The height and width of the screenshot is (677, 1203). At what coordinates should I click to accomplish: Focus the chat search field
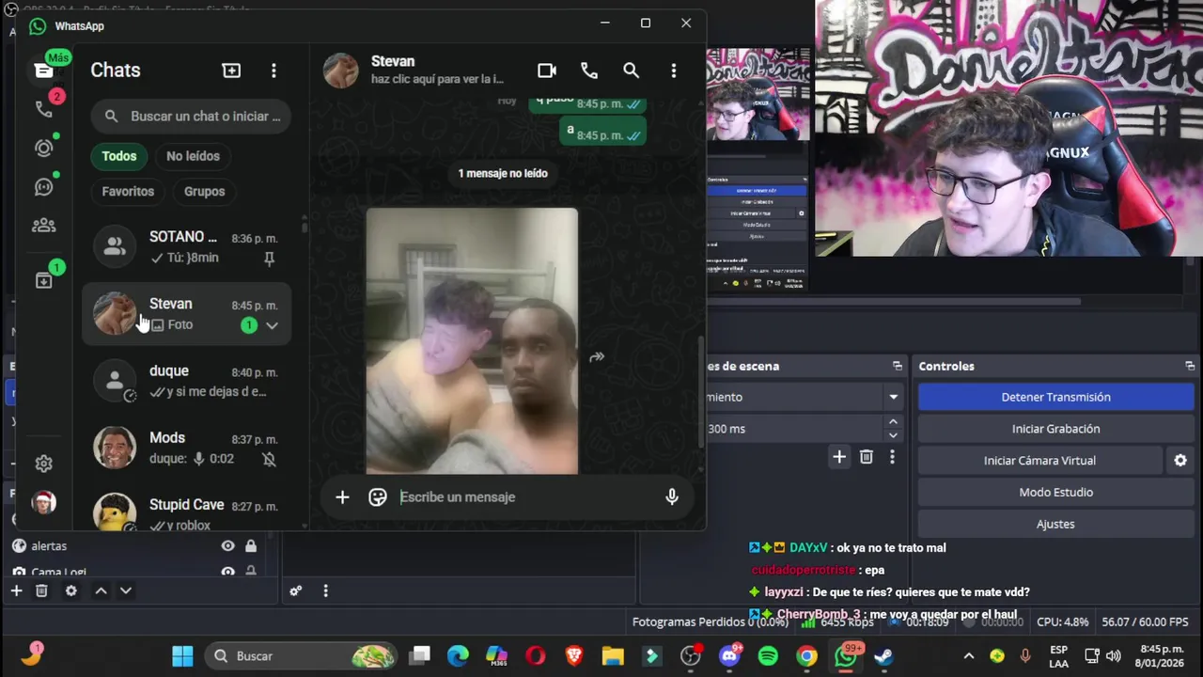pos(191,117)
